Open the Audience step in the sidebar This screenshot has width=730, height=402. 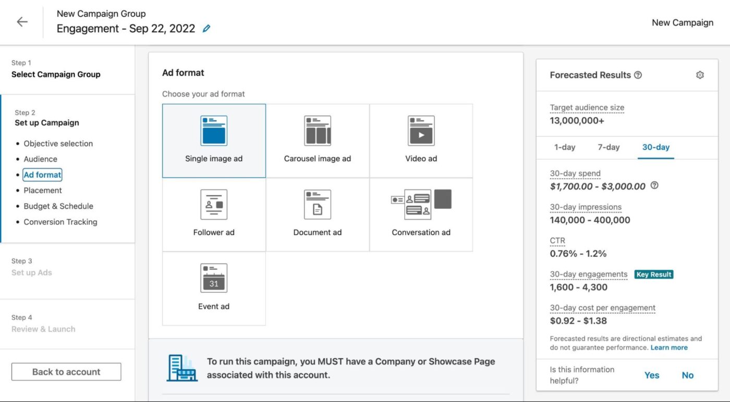[40, 159]
